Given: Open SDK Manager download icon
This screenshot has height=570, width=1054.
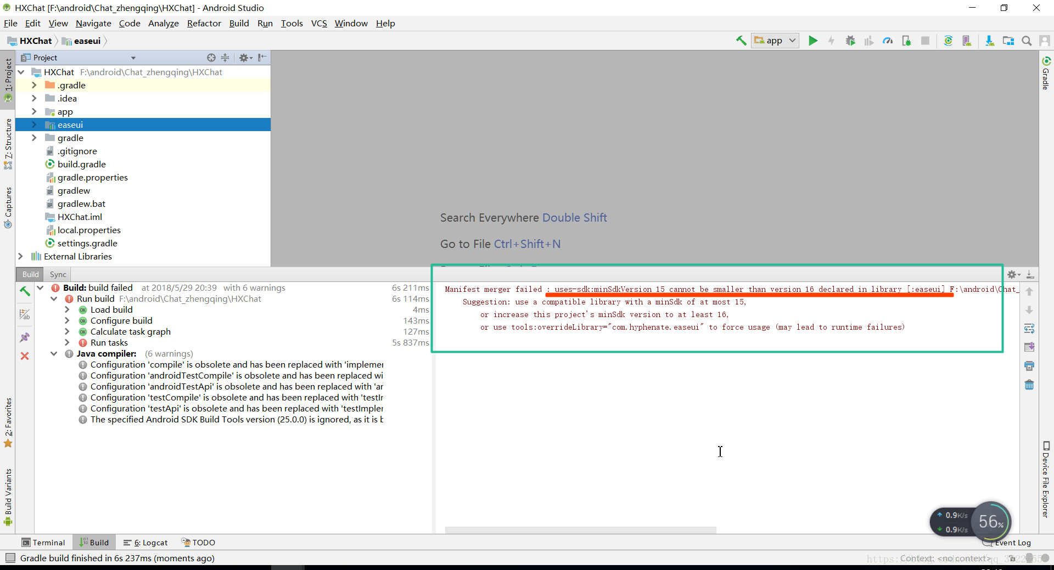Looking at the screenshot, I should [990, 41].
